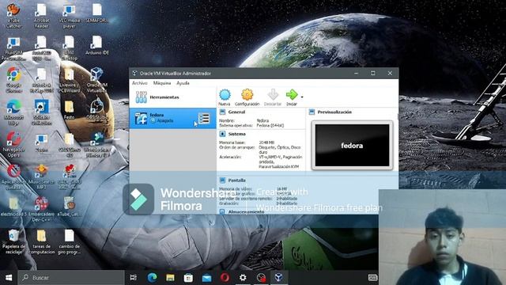Open Embarcadero Dev-C++ desktop shortcut
506x285 pixels.
click(x=41, y=209)
